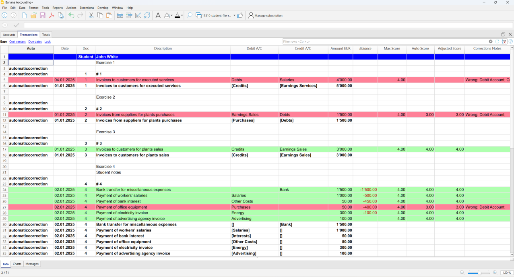Create a new file from the toolbar
The height and width of the screenshot is (277, 514).
point(25,15)
